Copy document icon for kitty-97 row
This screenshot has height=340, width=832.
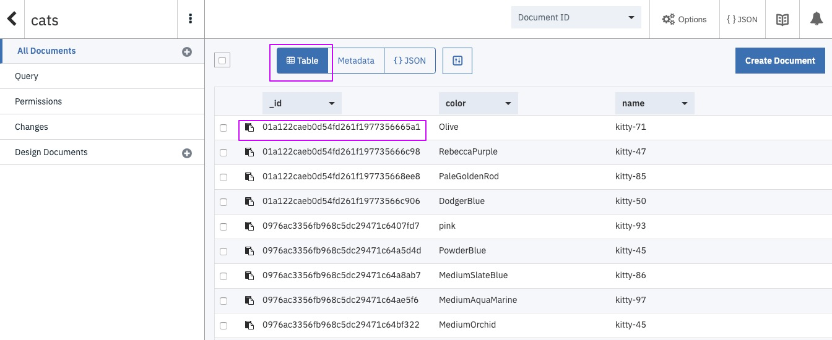(x=249, y=300)
